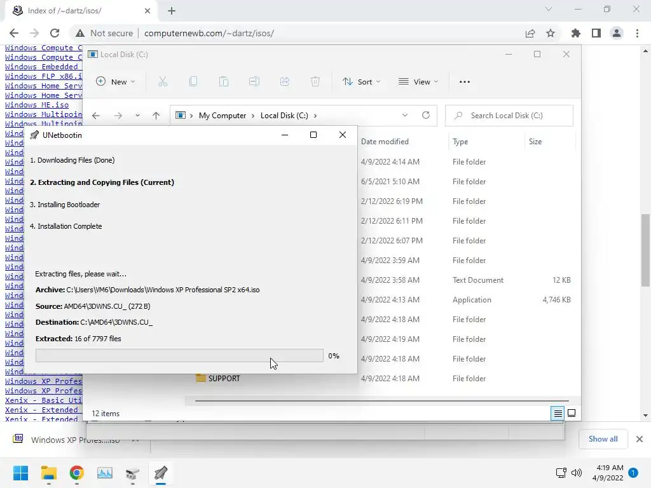Viewport: 651px width, 488px height.
Task: Reload the Chrome page
Action: pos(55,33)
